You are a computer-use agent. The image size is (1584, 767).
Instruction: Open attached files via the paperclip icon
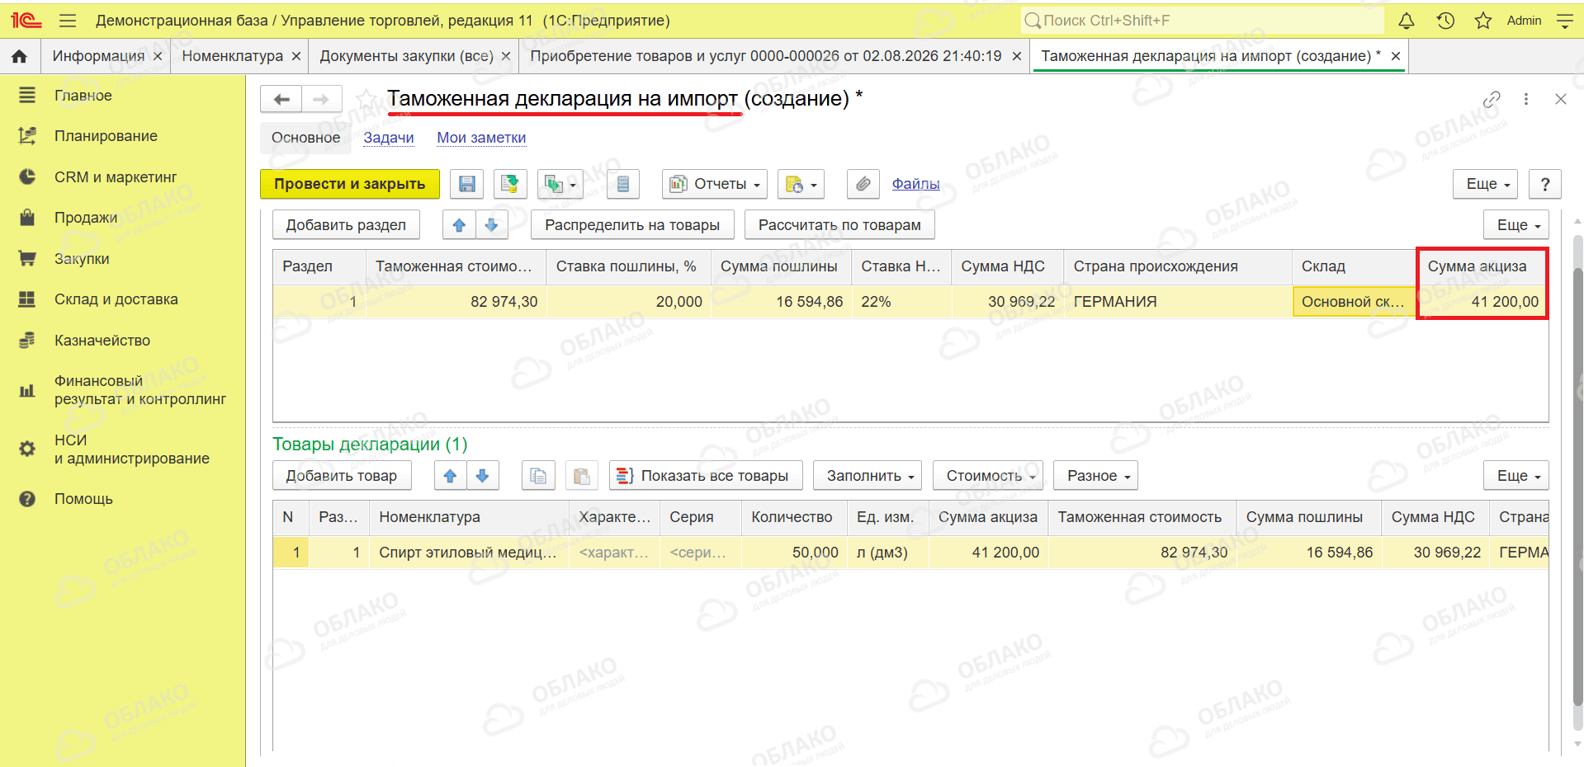[863, 184]
